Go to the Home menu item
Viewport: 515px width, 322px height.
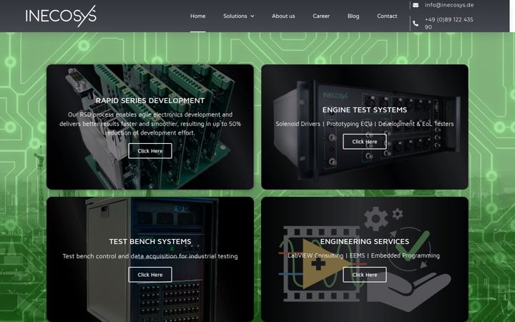pos(197,16)
